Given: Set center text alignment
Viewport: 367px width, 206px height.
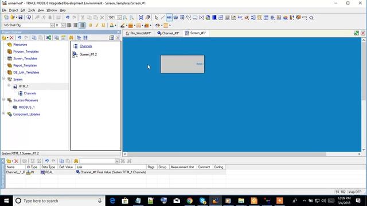Looking at the screenshot, I should click(x=75, y=25).
